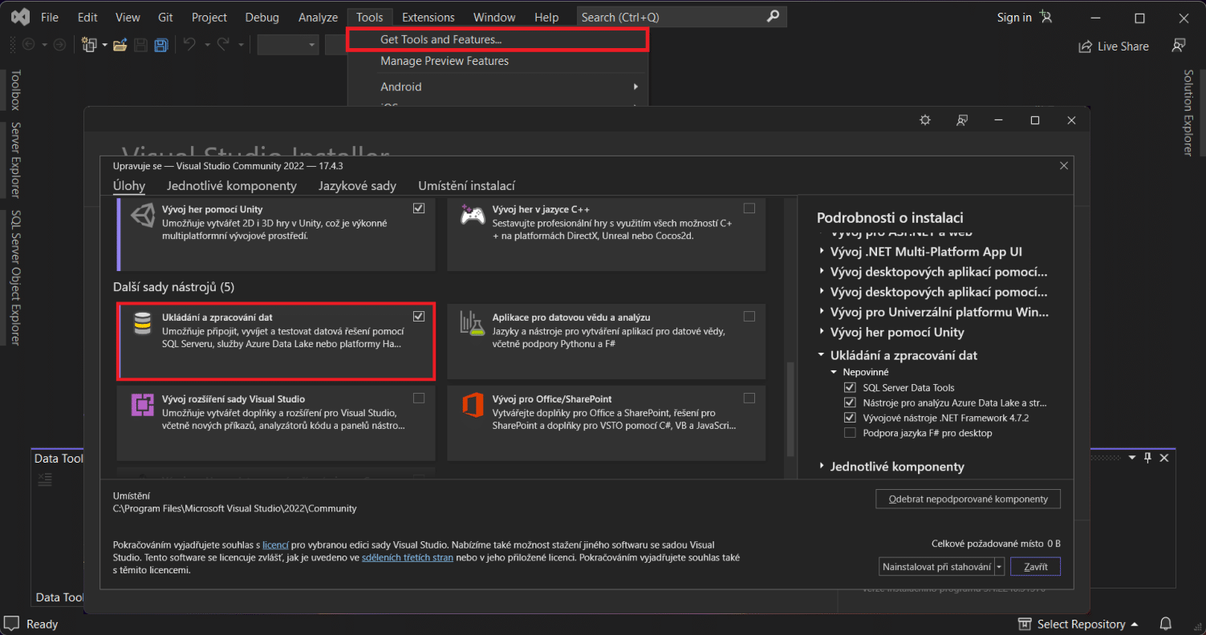Expand Vývoj her pomocí Unity details
Screen dimensions: 1206x635
point(822,333)
